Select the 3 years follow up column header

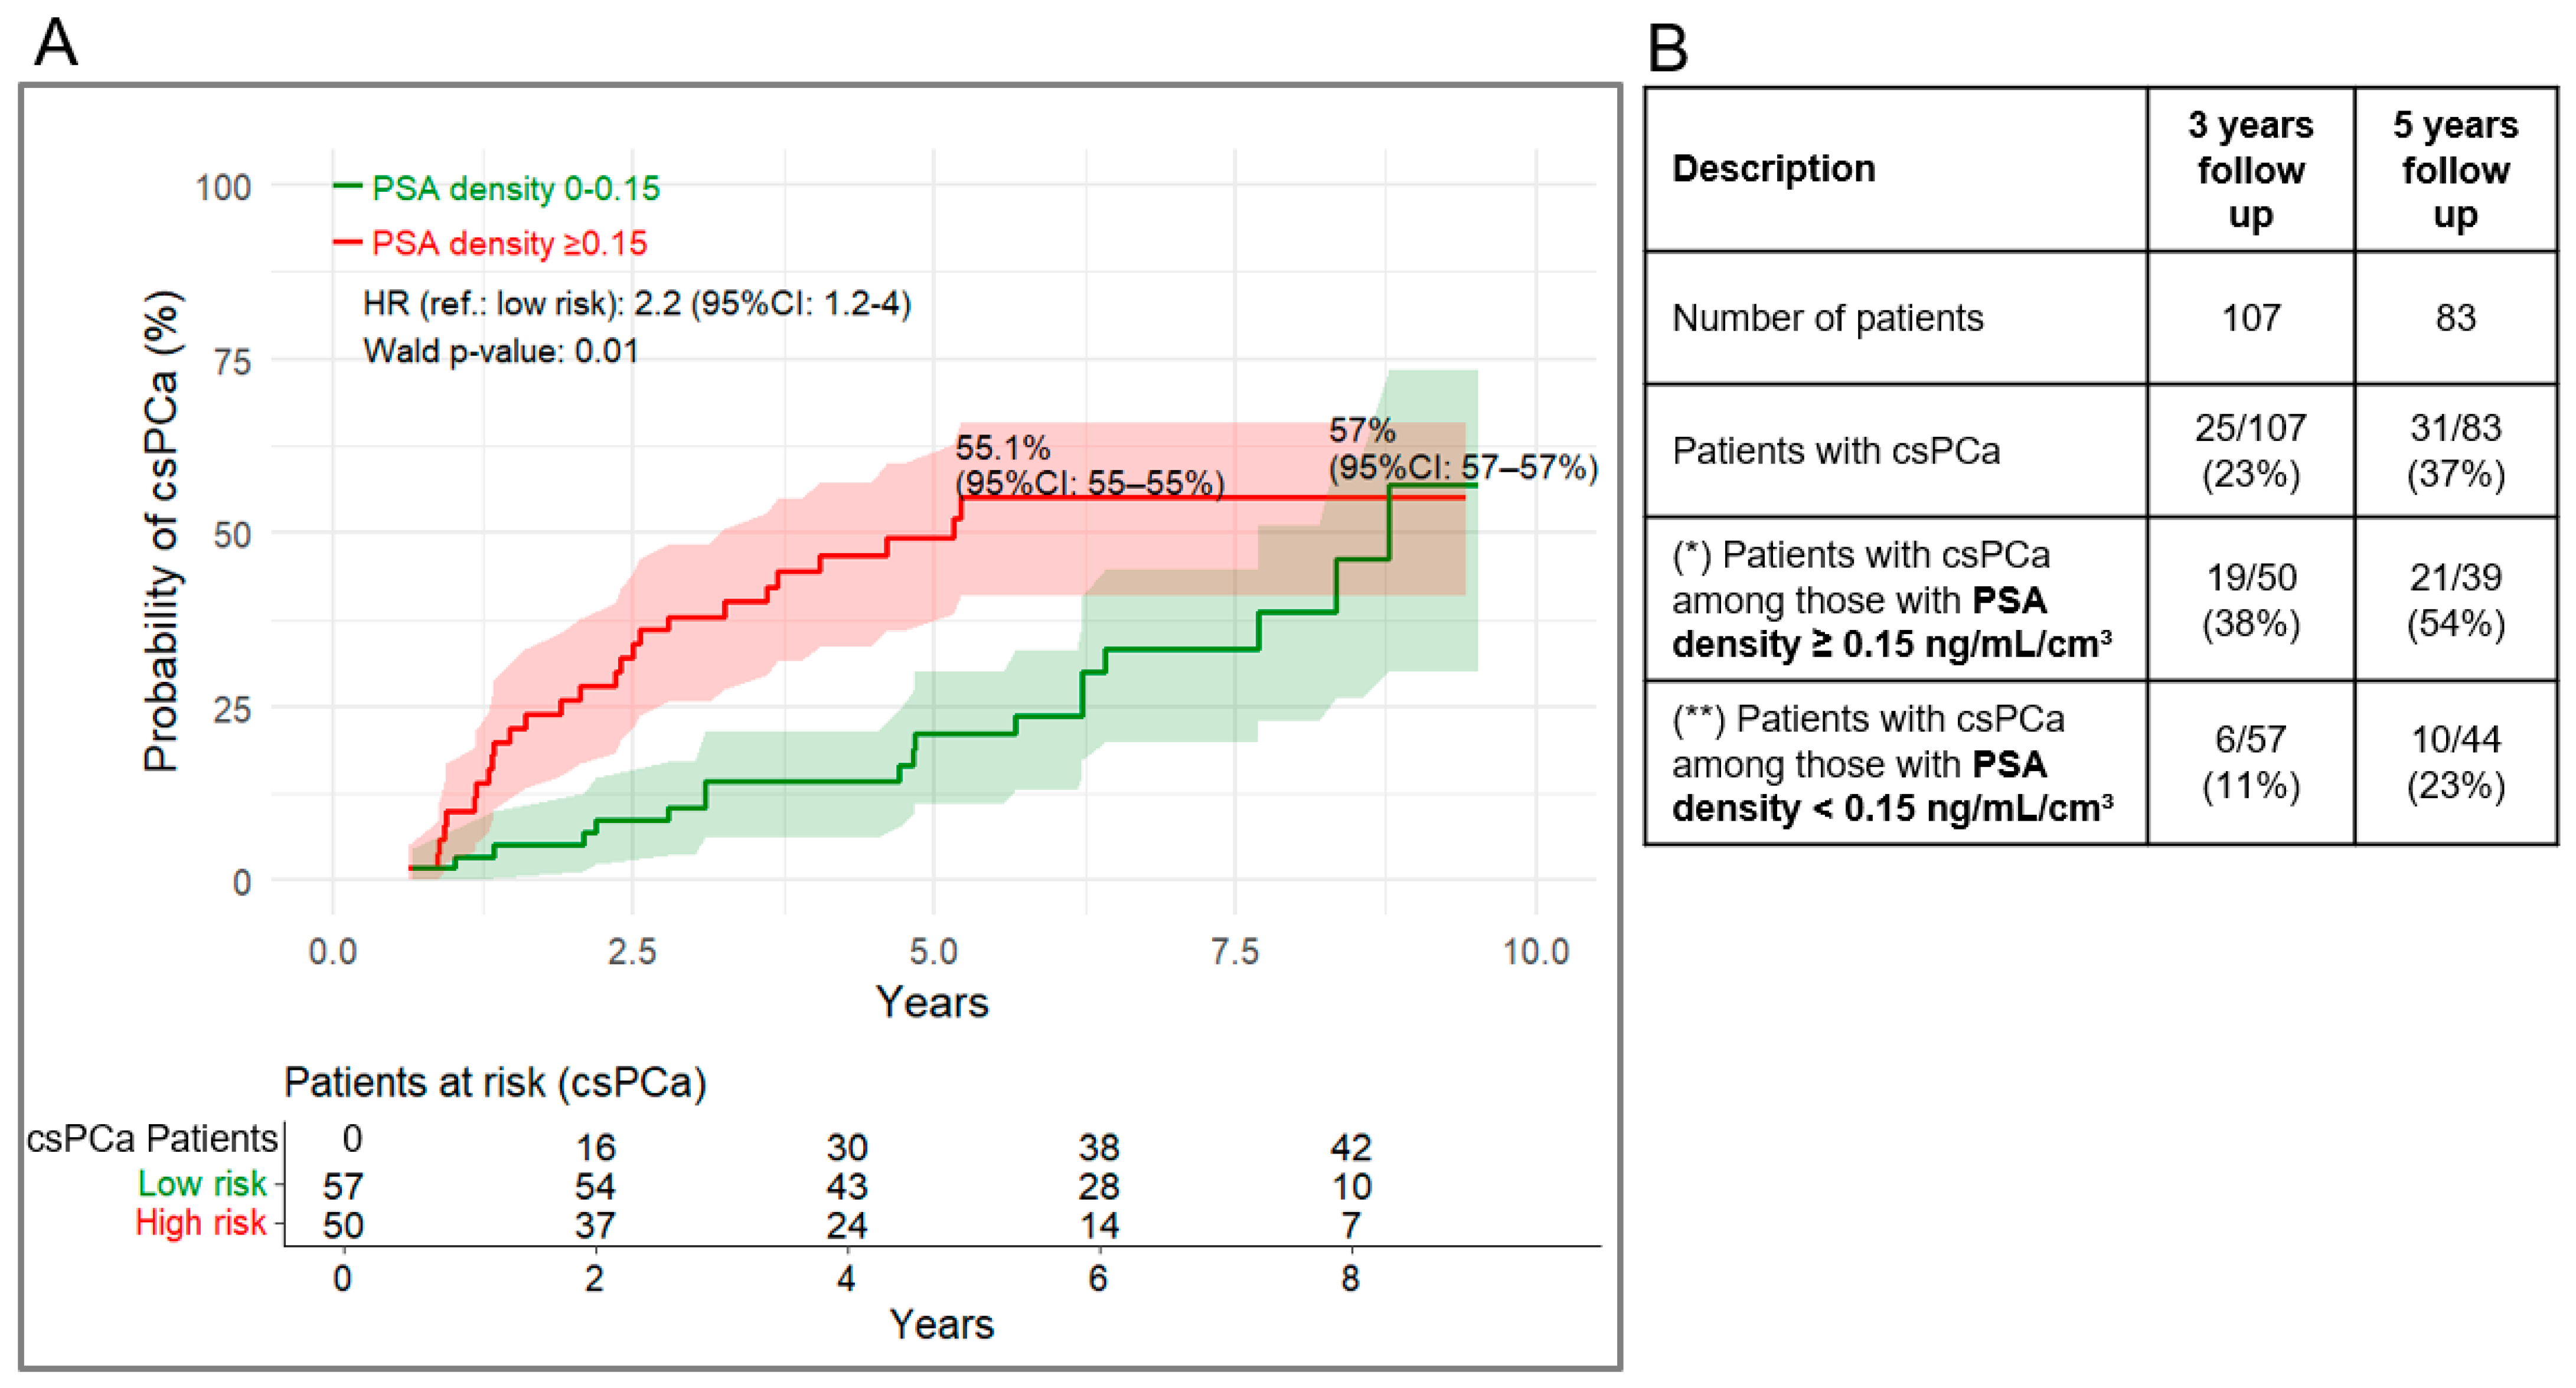[2250, 169]
